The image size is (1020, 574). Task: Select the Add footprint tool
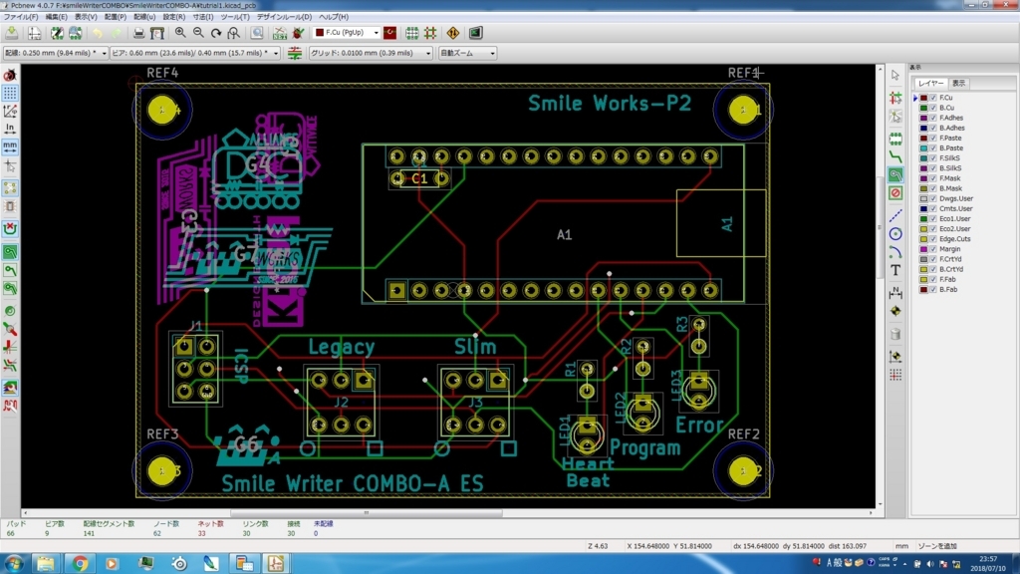click(x=895, y=139)
